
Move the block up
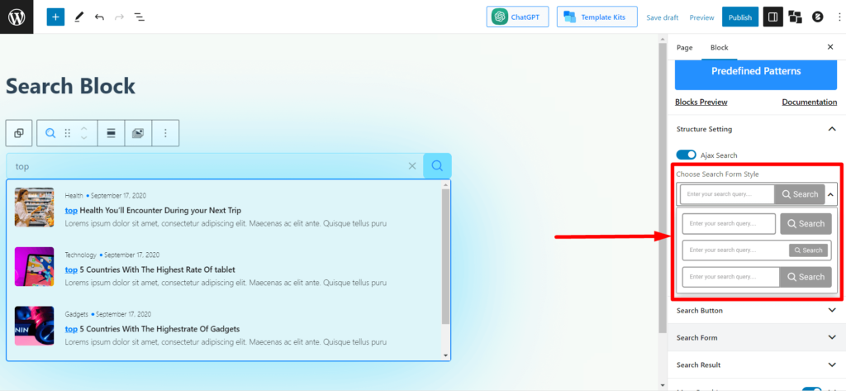coord(83,128)
